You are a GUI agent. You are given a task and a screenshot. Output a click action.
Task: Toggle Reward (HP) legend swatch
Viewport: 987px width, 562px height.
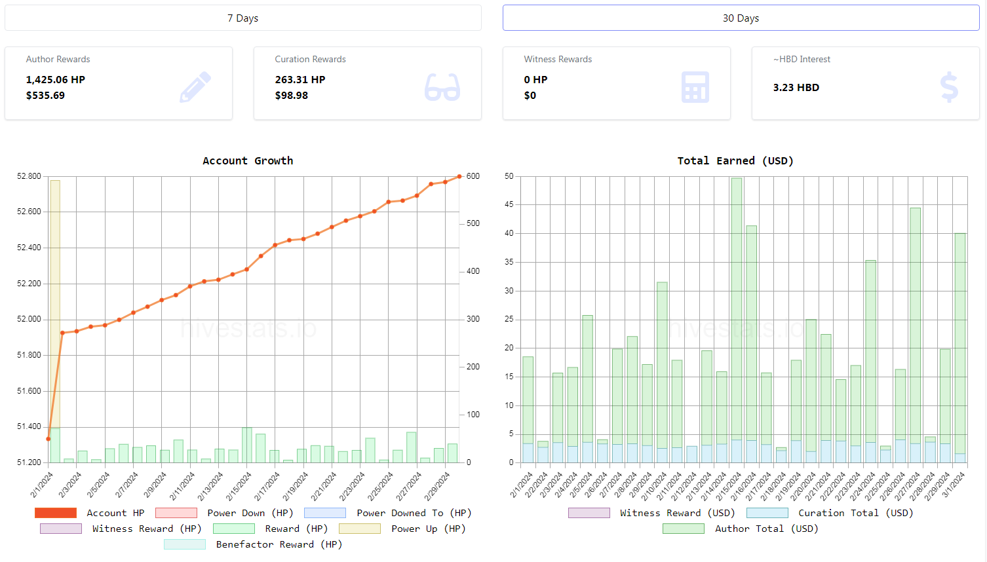point(234,529)
